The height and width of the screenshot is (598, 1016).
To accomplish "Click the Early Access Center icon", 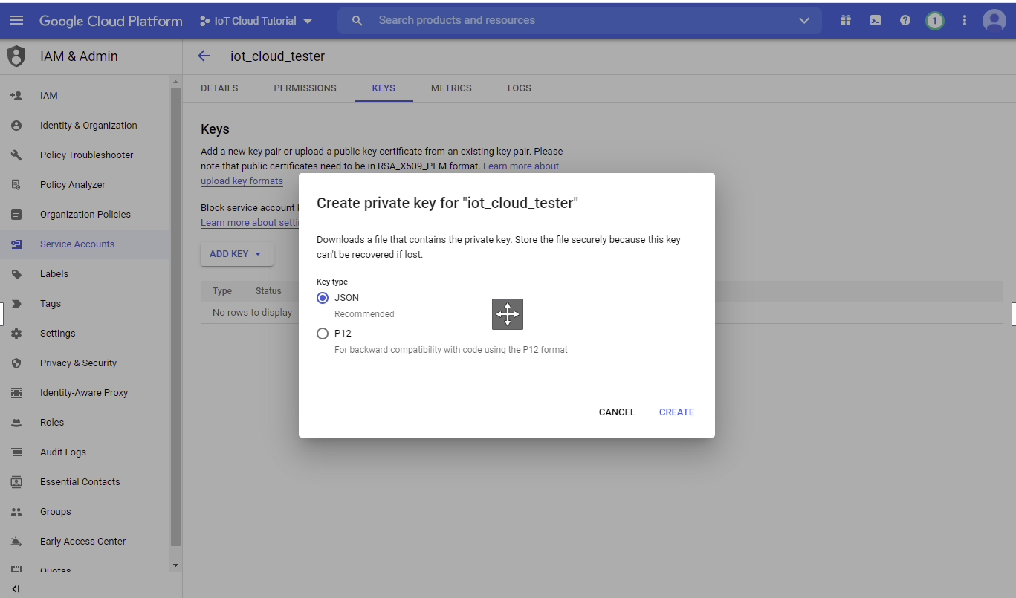I will point(16,541).
